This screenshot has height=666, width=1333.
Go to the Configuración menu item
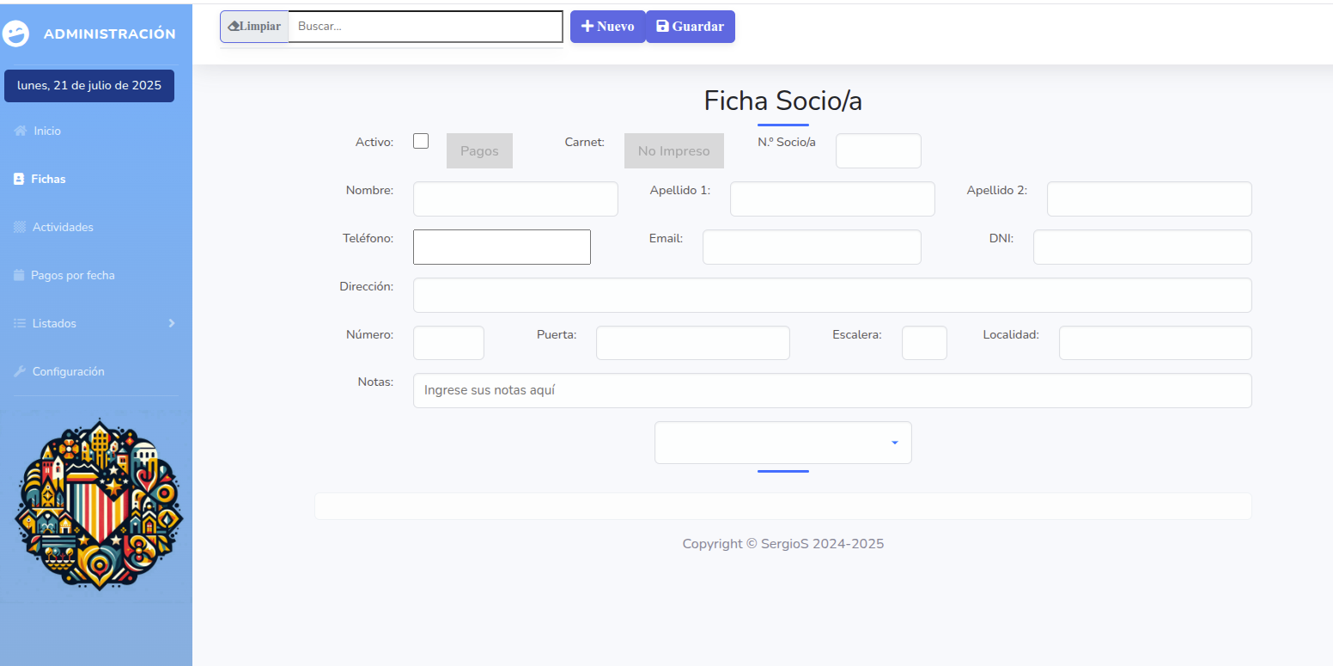point(68,372)
